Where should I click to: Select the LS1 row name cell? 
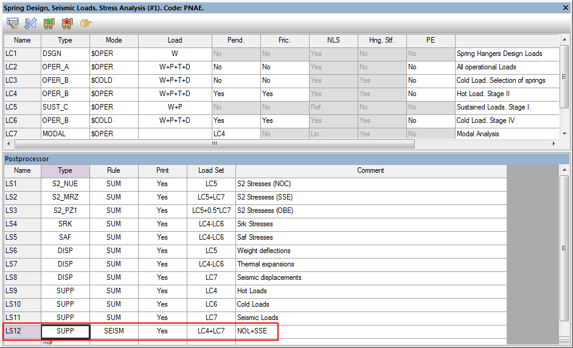pyautogui.click(x=22, y=184)
